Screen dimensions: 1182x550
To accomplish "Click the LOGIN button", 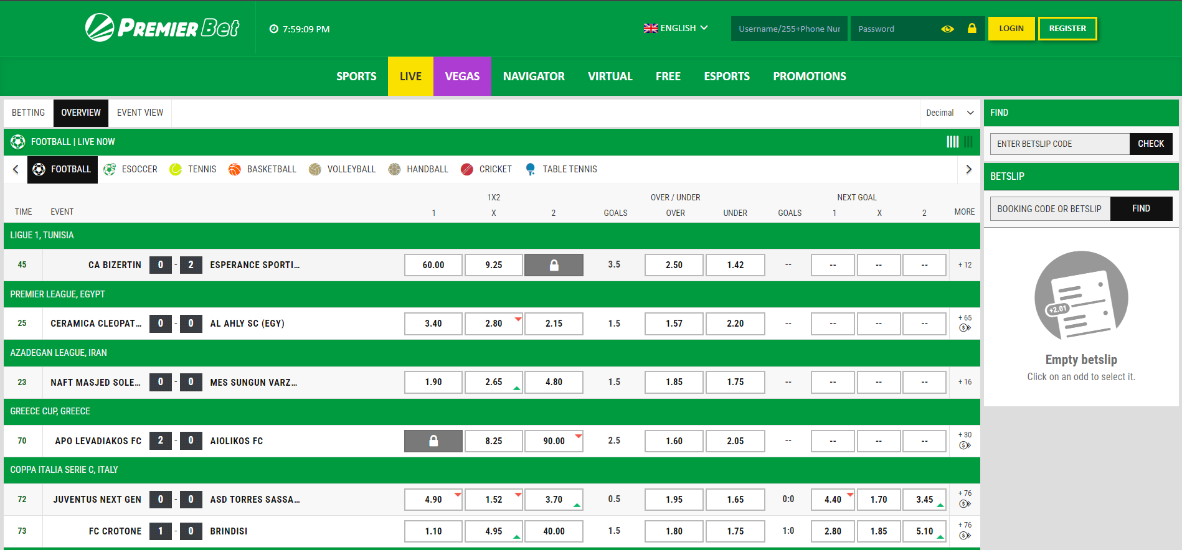I will click(1011, 29).
